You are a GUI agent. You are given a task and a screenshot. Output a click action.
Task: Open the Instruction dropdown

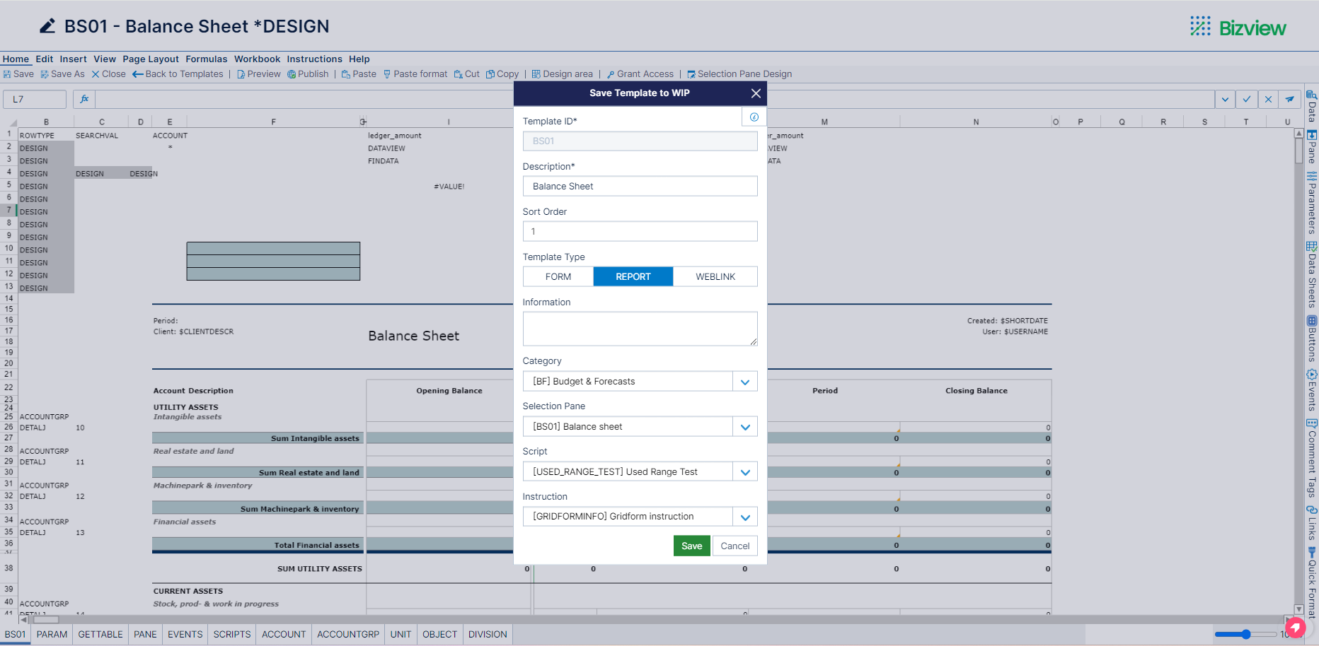(744, 516)
